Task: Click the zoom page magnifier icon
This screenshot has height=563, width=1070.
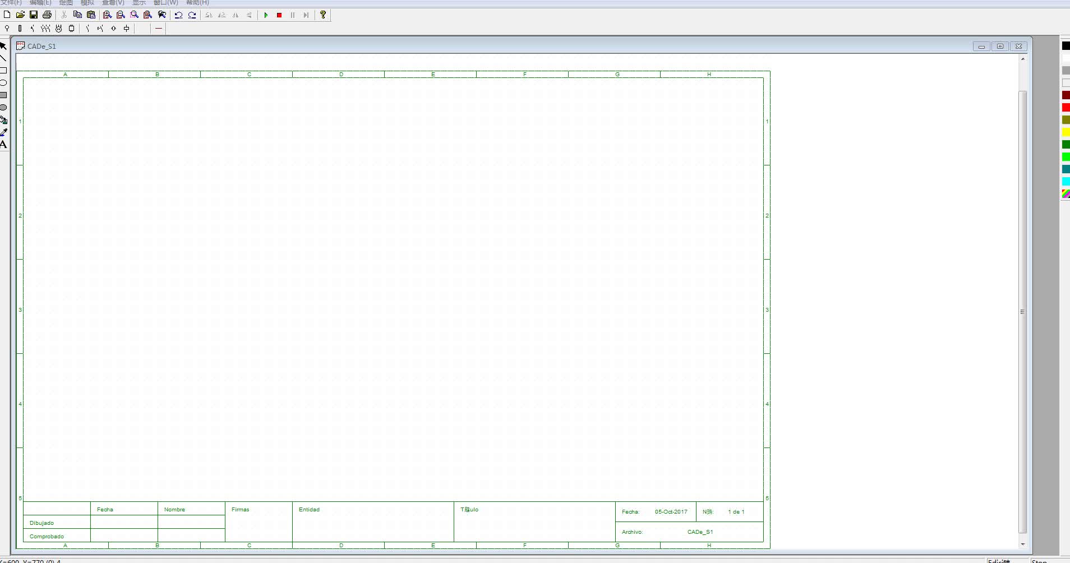Action: click(147, 15)
